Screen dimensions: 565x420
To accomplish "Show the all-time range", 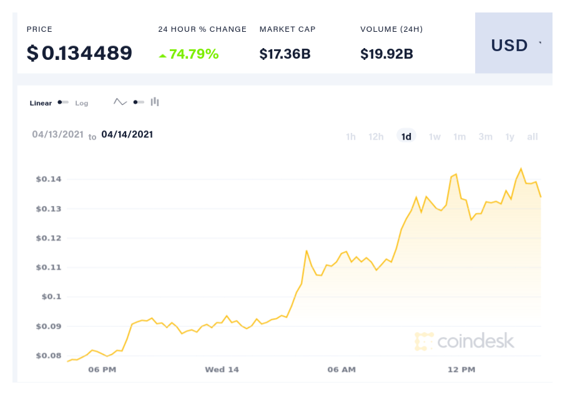I will pos(533,137).
